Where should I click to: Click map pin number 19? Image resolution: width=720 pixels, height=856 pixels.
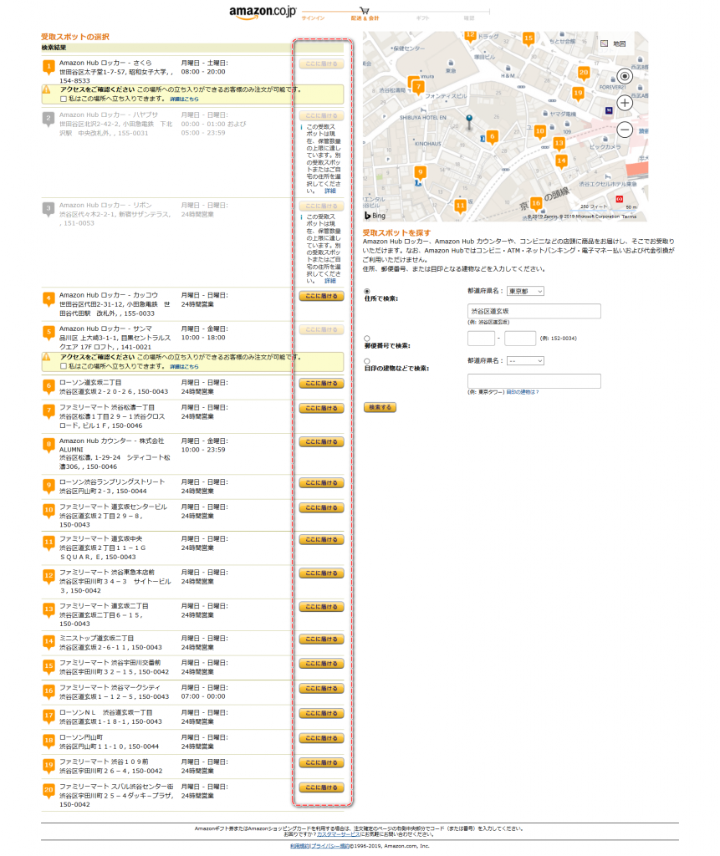point(578,93)
